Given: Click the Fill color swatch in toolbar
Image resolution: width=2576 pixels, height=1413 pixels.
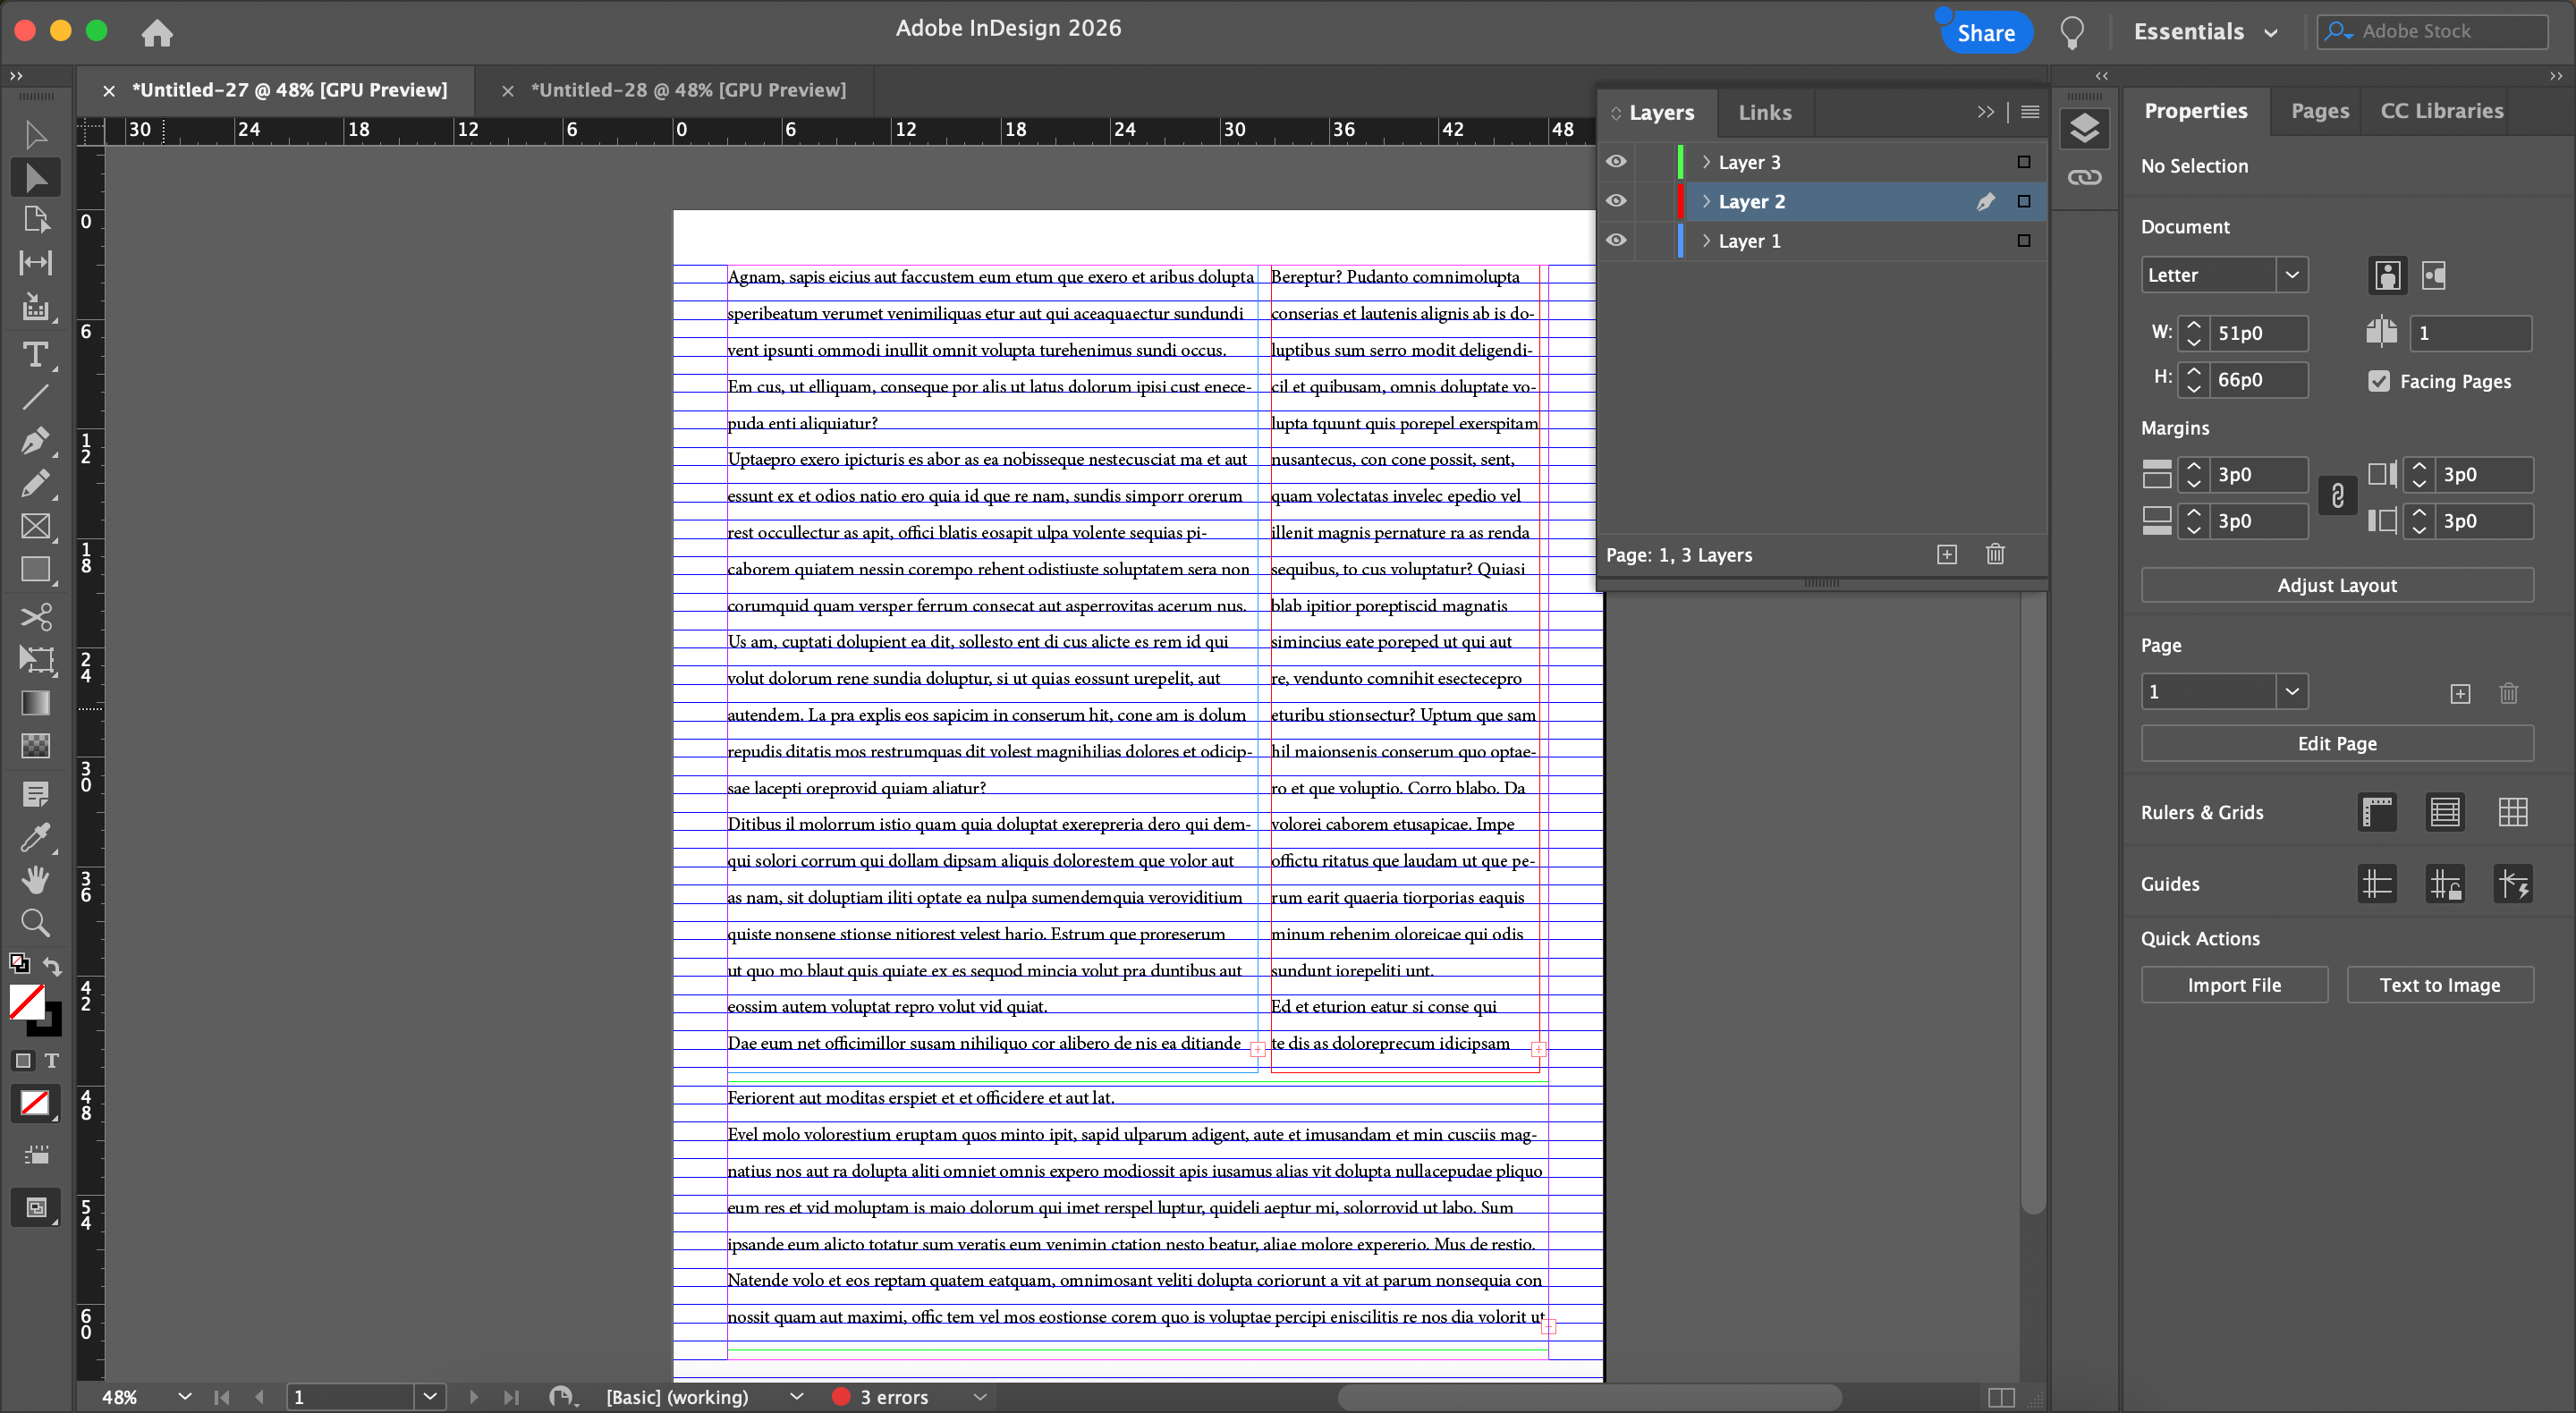Looking at the screenshot, I should [25, 1000].
